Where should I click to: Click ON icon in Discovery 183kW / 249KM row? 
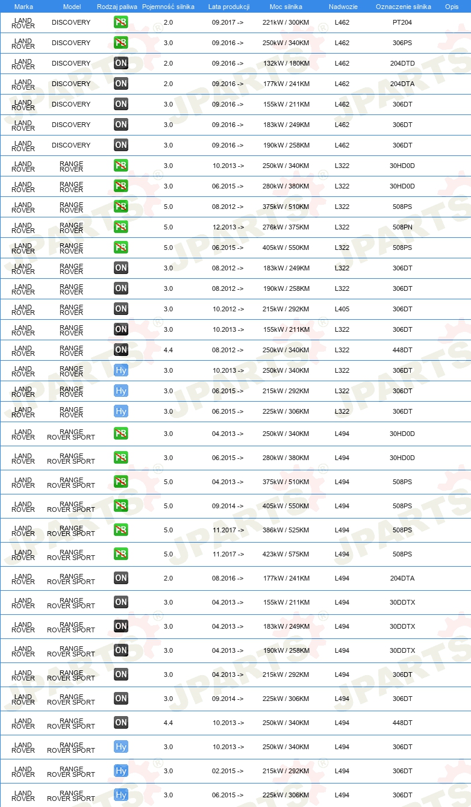pyautogui.click(x=121, y=125)
